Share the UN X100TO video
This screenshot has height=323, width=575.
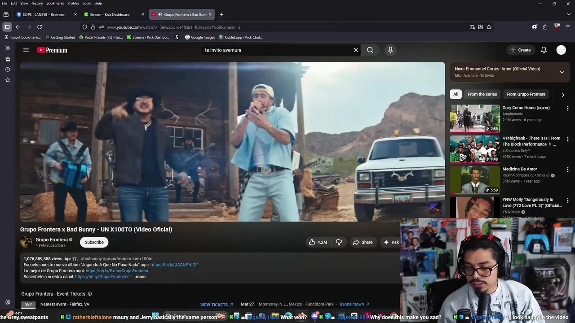(363, 242)
